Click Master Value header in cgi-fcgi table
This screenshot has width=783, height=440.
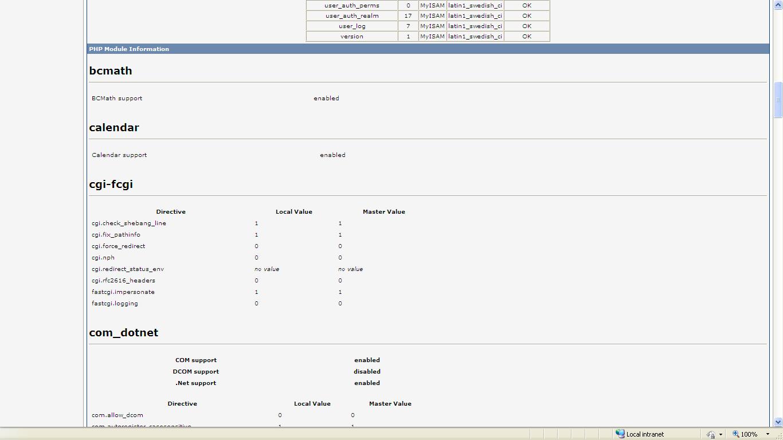pos(384,211)
